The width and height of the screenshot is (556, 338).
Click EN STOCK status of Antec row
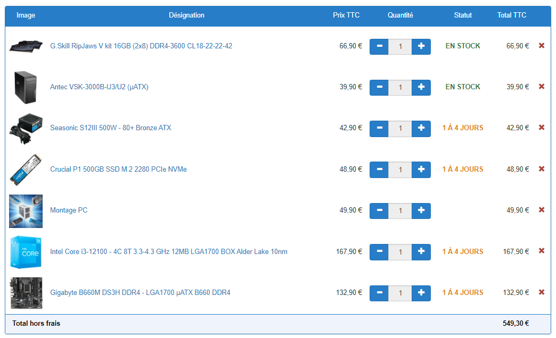[463, 87]
